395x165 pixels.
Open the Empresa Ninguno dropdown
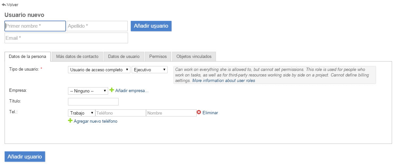[x=88, y=91]
